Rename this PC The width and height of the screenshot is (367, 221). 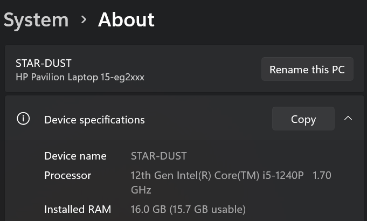[307, 70]
